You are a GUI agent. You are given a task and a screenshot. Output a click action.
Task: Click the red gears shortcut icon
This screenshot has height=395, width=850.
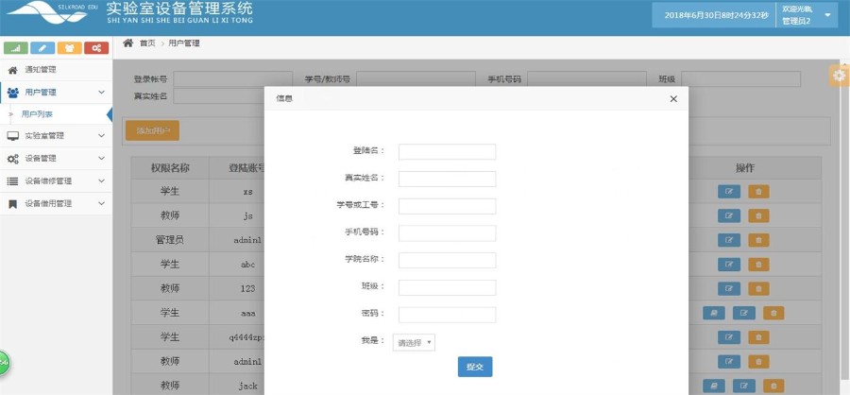96,48
